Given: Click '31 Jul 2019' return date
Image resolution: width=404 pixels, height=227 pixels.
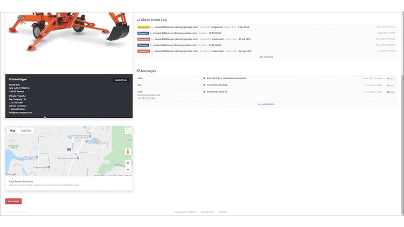Looking at the screenshot, I should (245, 39).
